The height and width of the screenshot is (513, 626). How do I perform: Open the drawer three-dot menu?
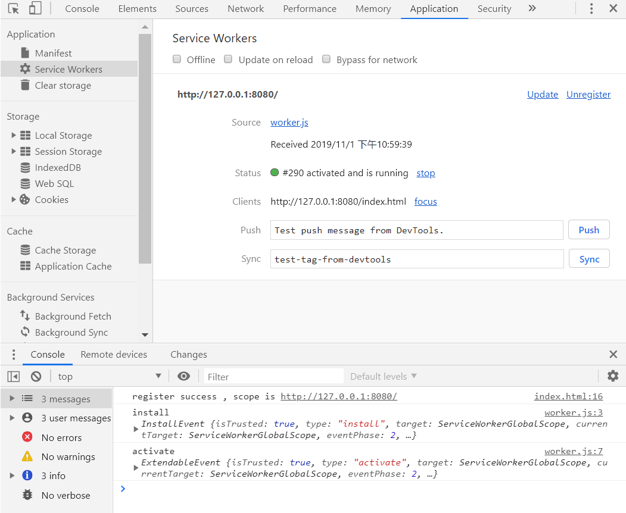click(14, 354)
